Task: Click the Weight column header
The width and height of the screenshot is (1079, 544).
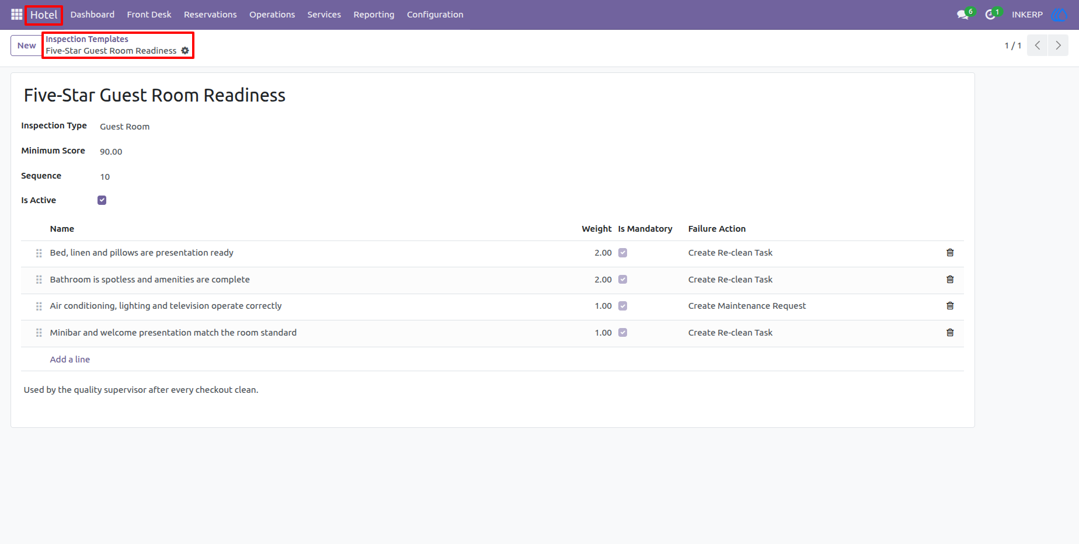Action: [x=596, y=229]
